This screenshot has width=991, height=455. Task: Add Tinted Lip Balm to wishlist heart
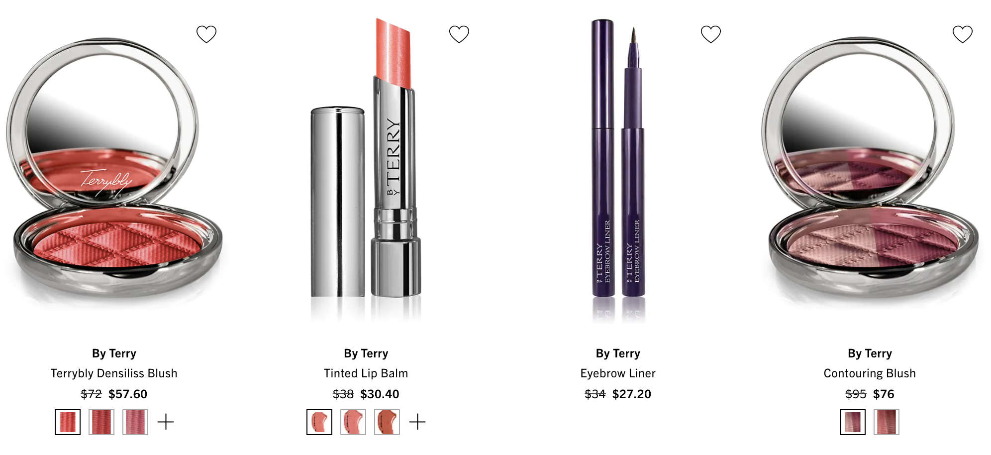[459, 34]
